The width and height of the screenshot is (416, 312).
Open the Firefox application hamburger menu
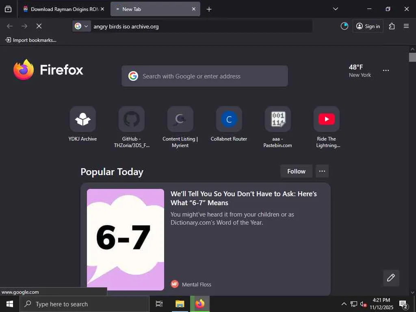(x=406, y=26)
